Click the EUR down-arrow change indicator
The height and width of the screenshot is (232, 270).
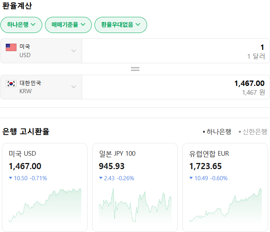(x=191, y=178)
